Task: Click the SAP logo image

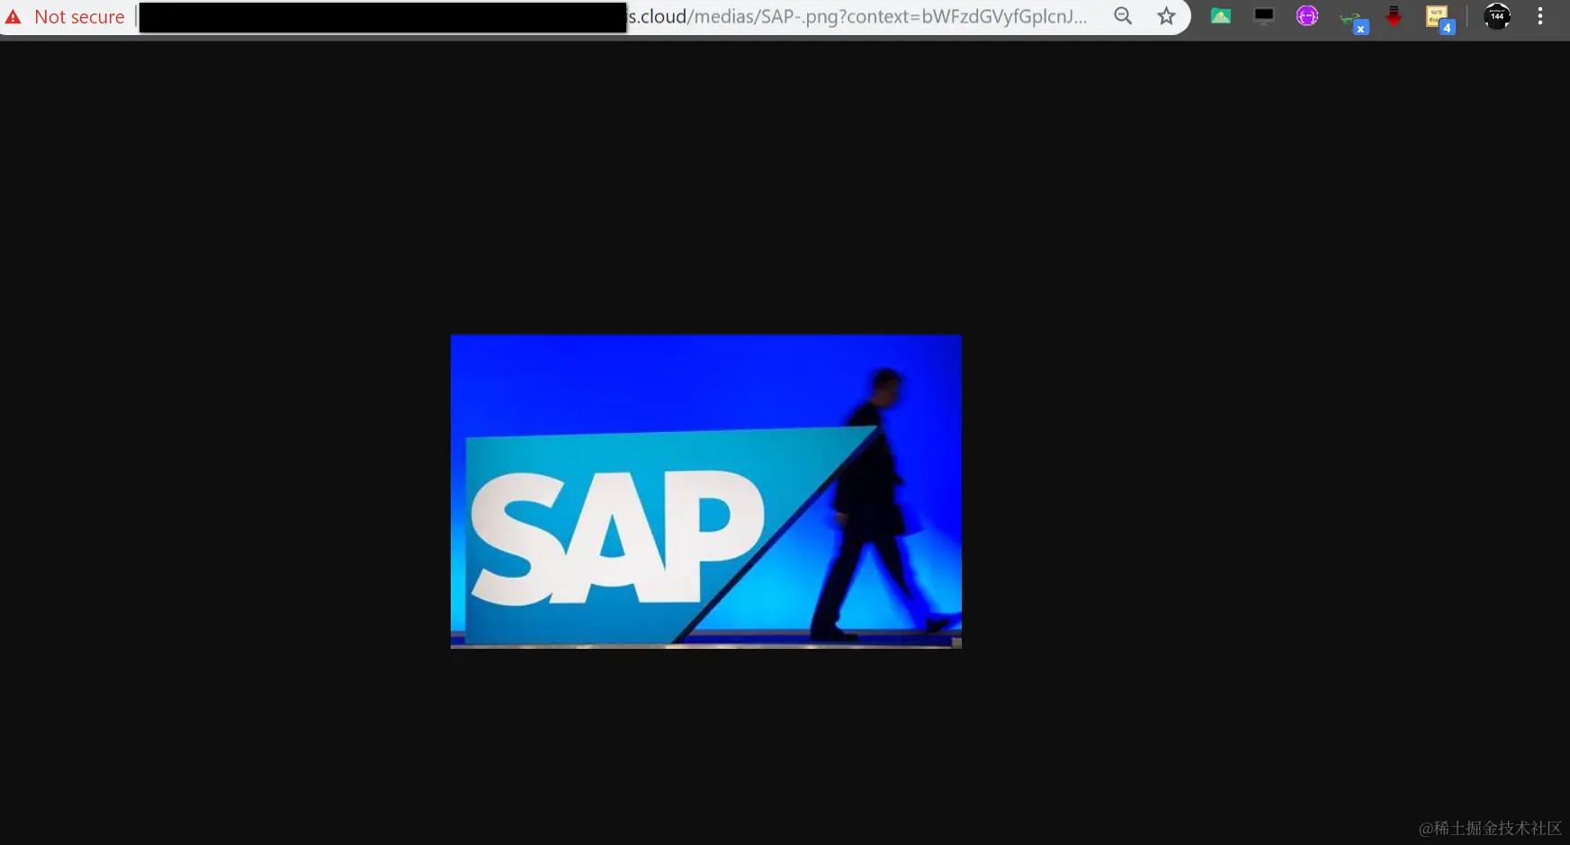Action: 706,491
